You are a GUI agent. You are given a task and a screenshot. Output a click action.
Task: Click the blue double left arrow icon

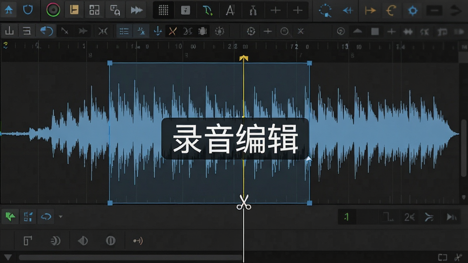pos(348,11)
